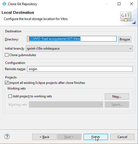This screenshot has width=138, height=144.
Task: Open the Initial branch dropdown
Action: (79, 49)
